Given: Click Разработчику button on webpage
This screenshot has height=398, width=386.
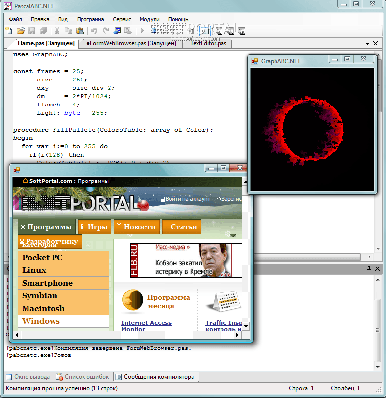Looking at the screenshot, I should click(x=50, y=241).
